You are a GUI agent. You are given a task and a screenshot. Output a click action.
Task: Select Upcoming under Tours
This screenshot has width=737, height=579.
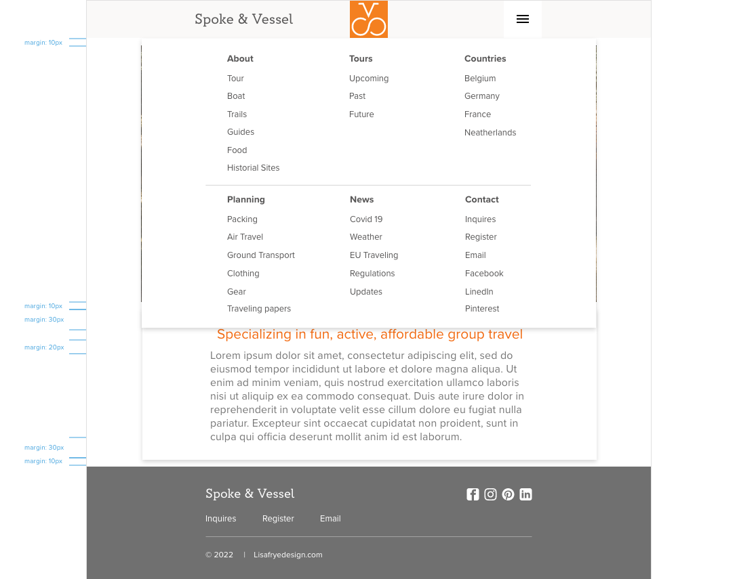(x=369, y=79)
